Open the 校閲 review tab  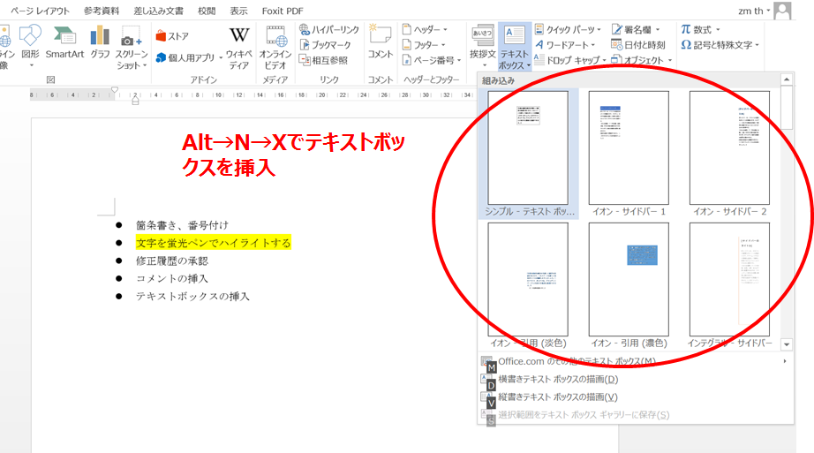click(x=207, y=11)
